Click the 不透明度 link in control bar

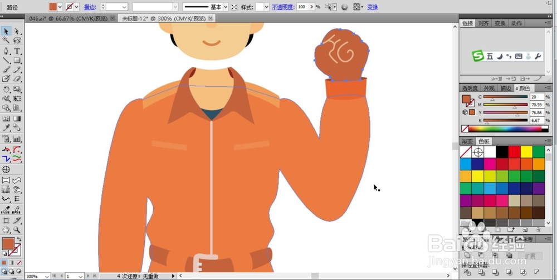pos(283,7)
